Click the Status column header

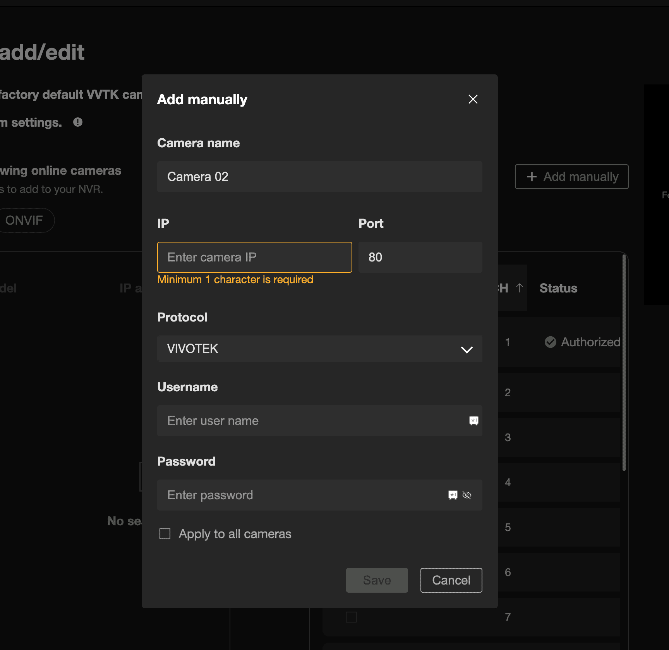point(558,288)
